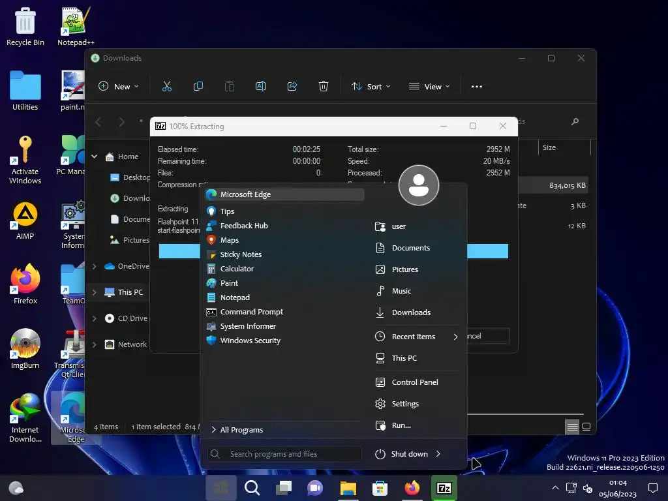Expand the Recent Items submenu arrow
Viewport: 668px width, 501px height.
[x=455, y=337]
